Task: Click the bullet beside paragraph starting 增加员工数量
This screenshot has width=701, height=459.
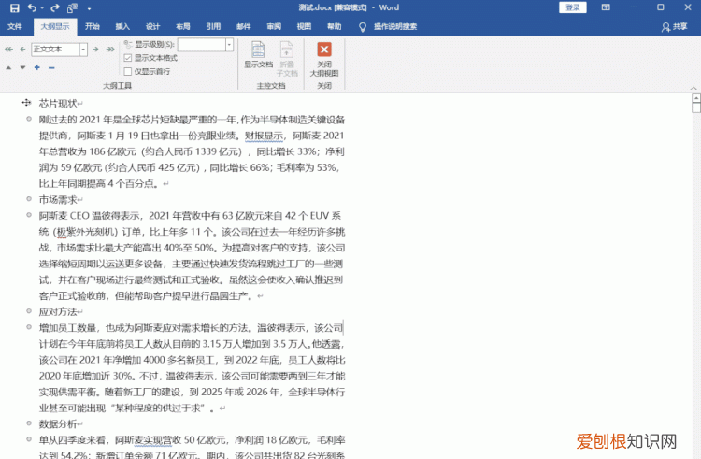Action: tap(29, 327)
